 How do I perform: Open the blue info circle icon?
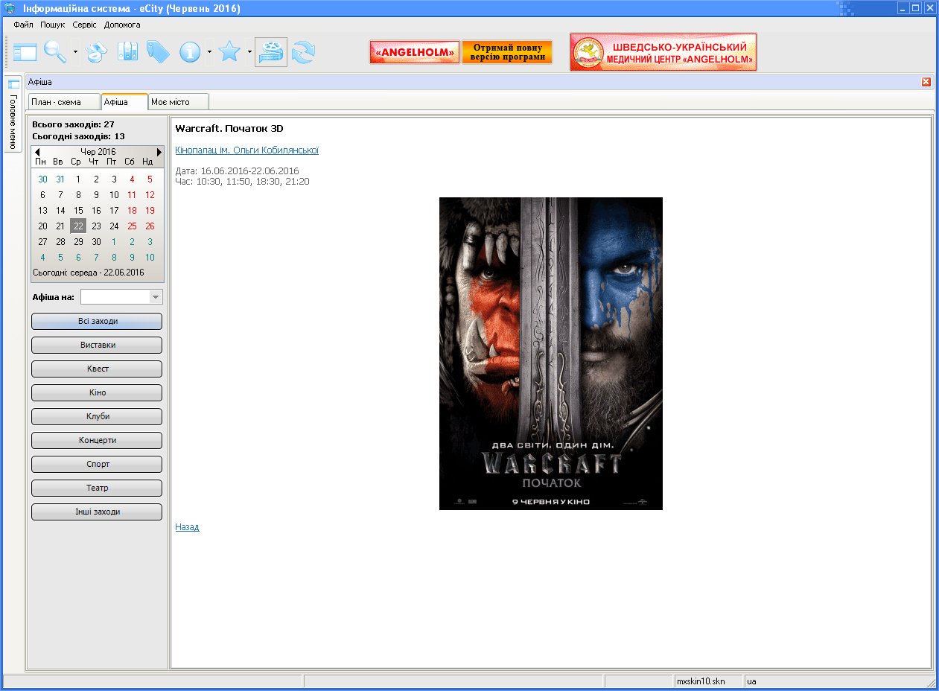pos(190,52)
